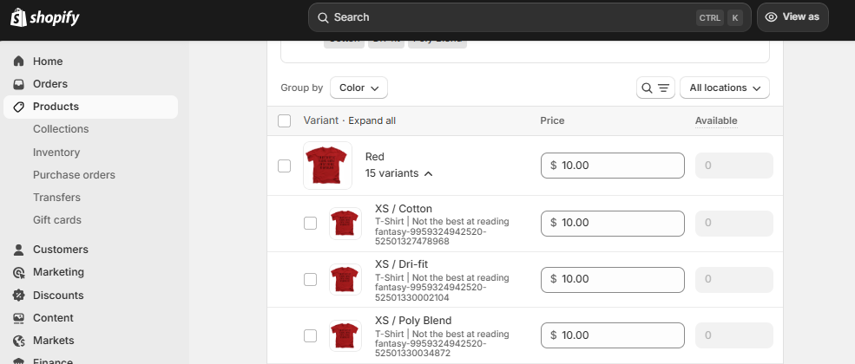Open the Inventory sidebar item
The image size is (855, 364).
click(x=56, y=153)
